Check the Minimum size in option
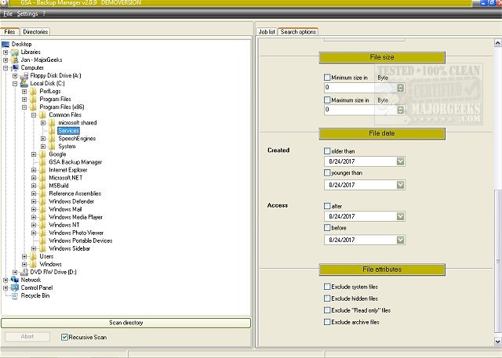 [327, 78]
